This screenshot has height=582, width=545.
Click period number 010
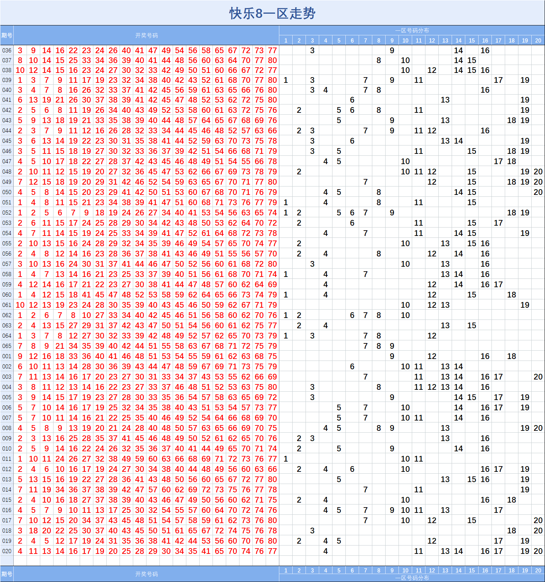[x=7, y=449]
